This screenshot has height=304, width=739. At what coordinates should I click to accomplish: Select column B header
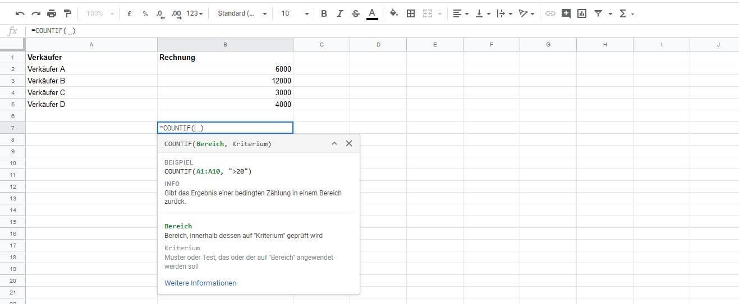click(225, 45)
